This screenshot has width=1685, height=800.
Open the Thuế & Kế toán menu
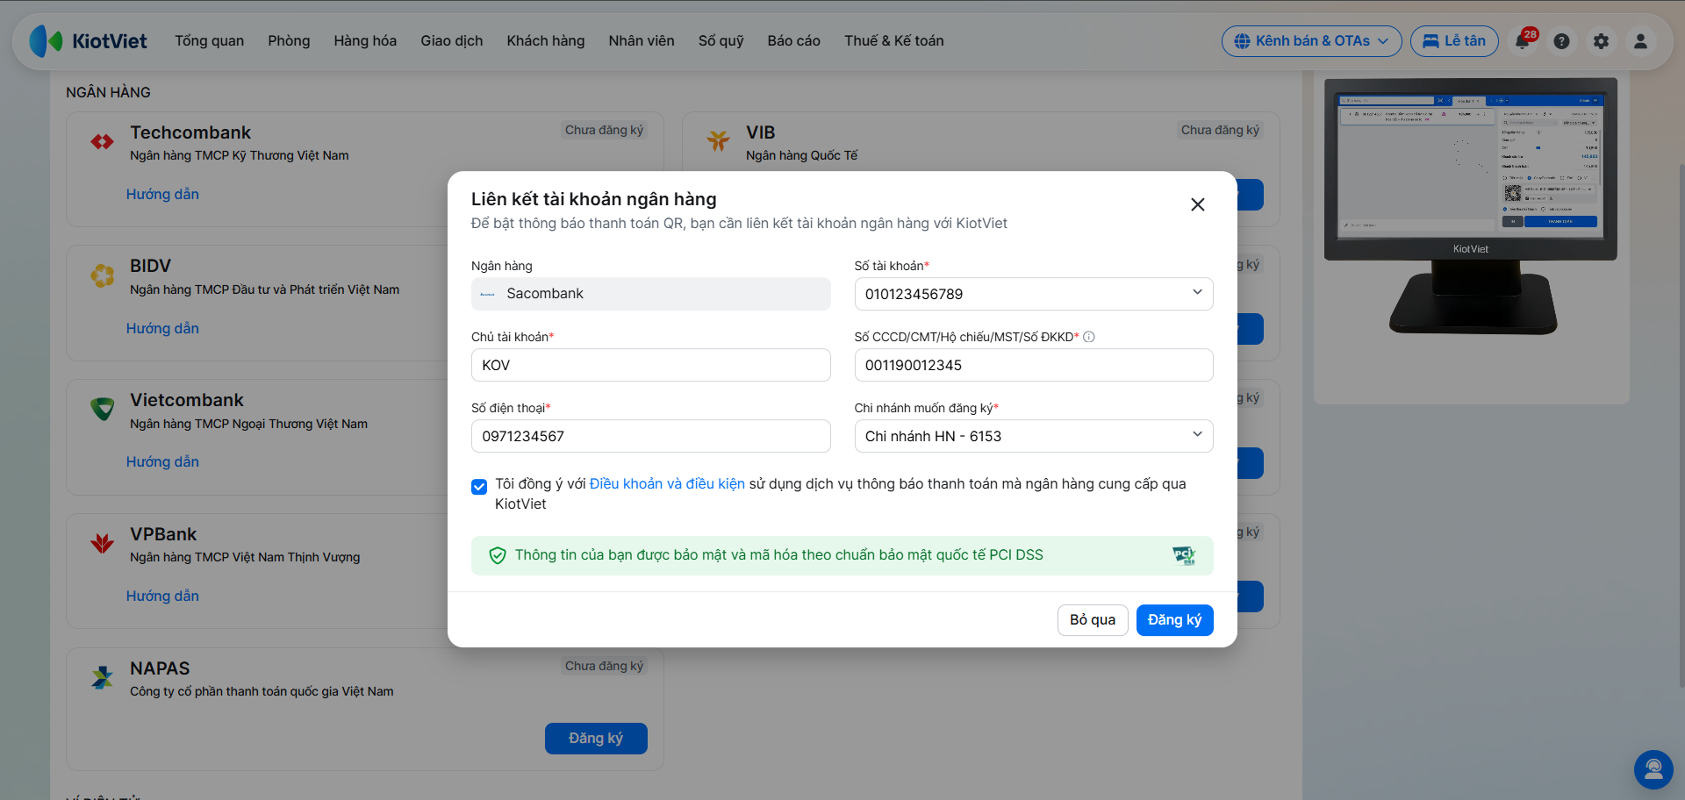894,41
